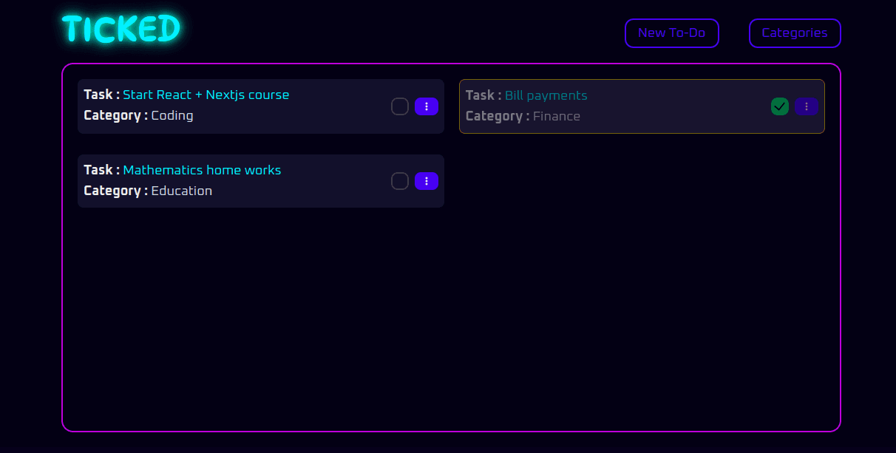The image size is (896, 453).
Task: Click the Bill payments task title
Action: (x=546, y=95)
